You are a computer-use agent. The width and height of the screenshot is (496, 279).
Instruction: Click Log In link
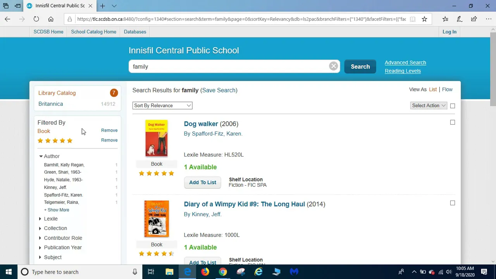tap(449, 32)
